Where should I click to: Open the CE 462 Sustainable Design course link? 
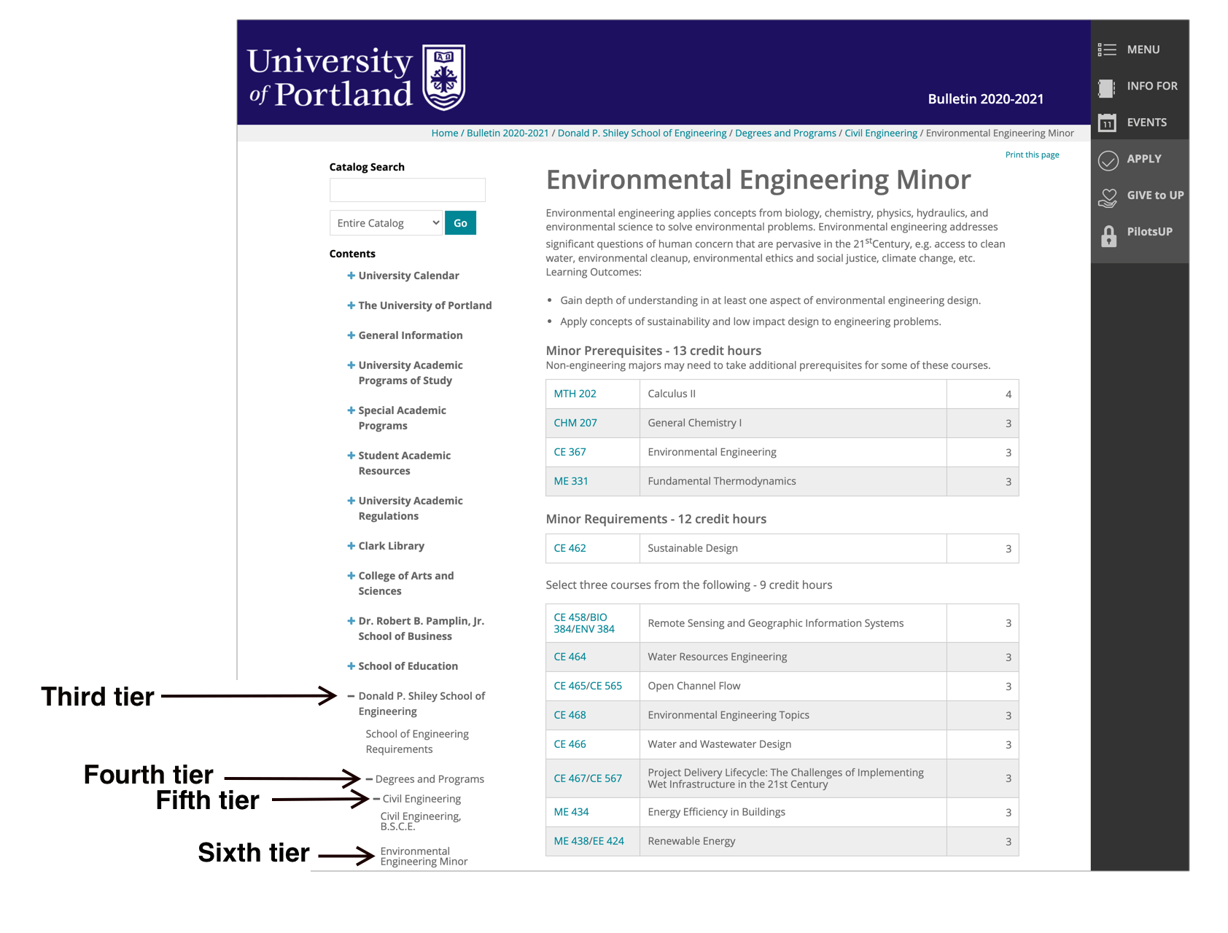click(x=570, y=548)
